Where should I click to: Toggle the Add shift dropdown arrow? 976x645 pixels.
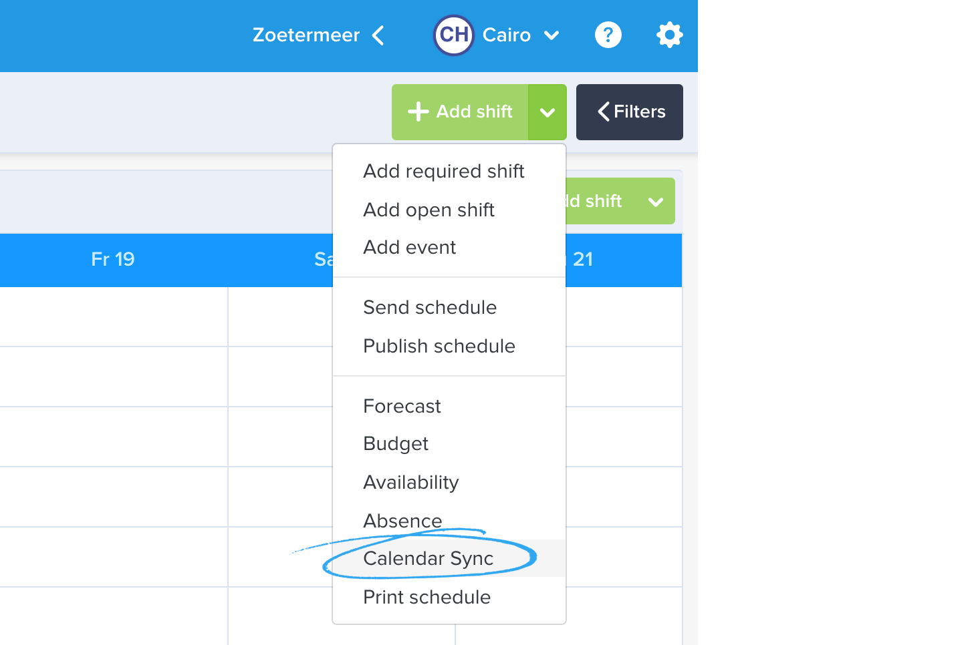pos(547,112)
